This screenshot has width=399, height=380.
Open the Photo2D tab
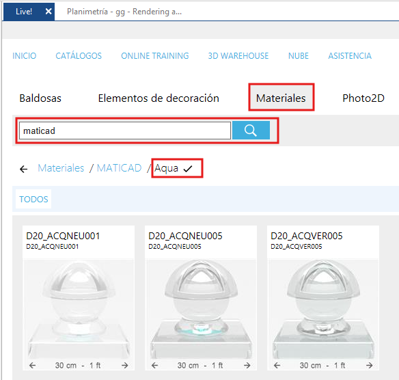point(363,98)
